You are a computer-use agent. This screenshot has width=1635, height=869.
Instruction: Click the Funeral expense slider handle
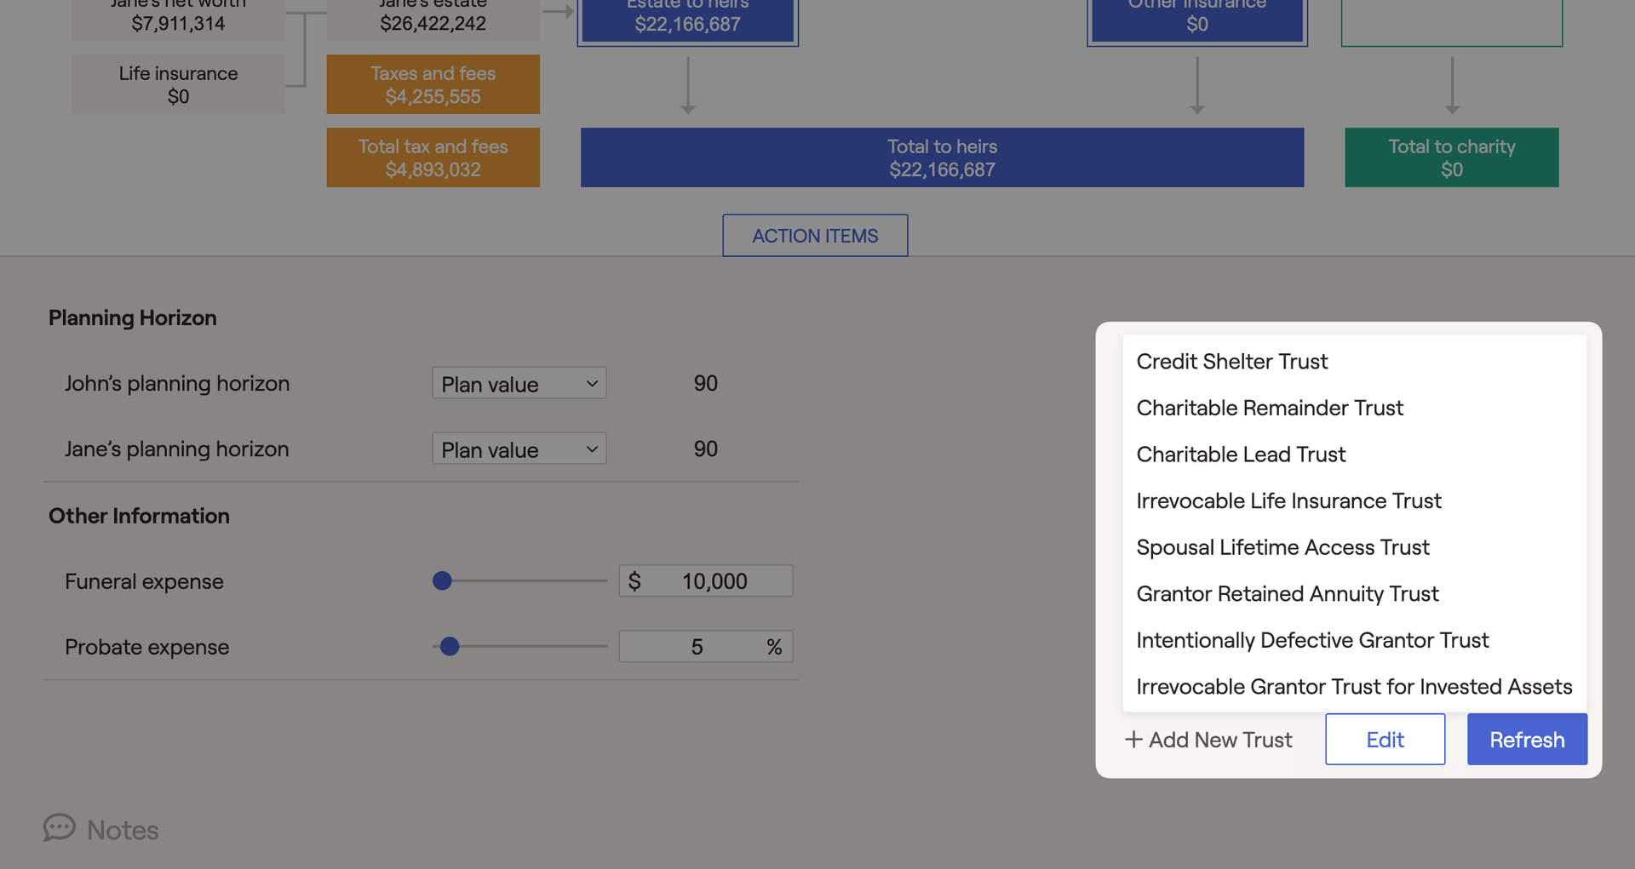[x=442, y=581]
